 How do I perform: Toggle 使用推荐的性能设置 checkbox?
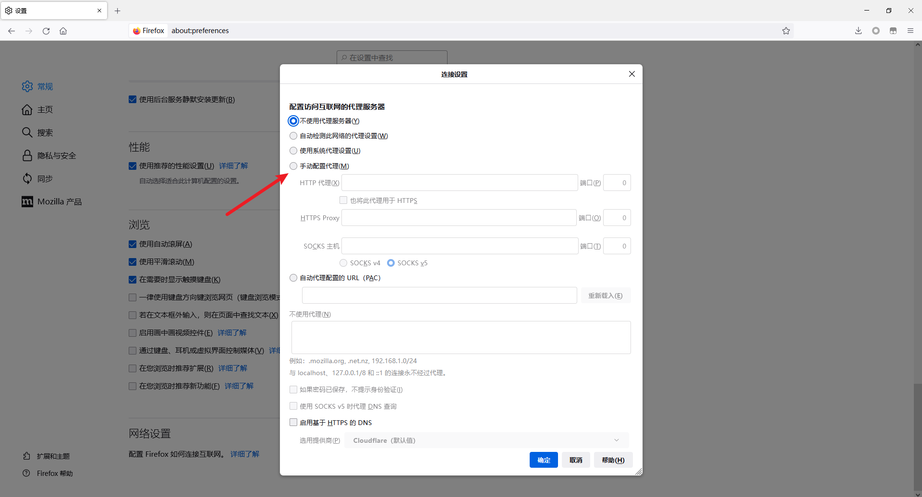[x=133, y=166]
